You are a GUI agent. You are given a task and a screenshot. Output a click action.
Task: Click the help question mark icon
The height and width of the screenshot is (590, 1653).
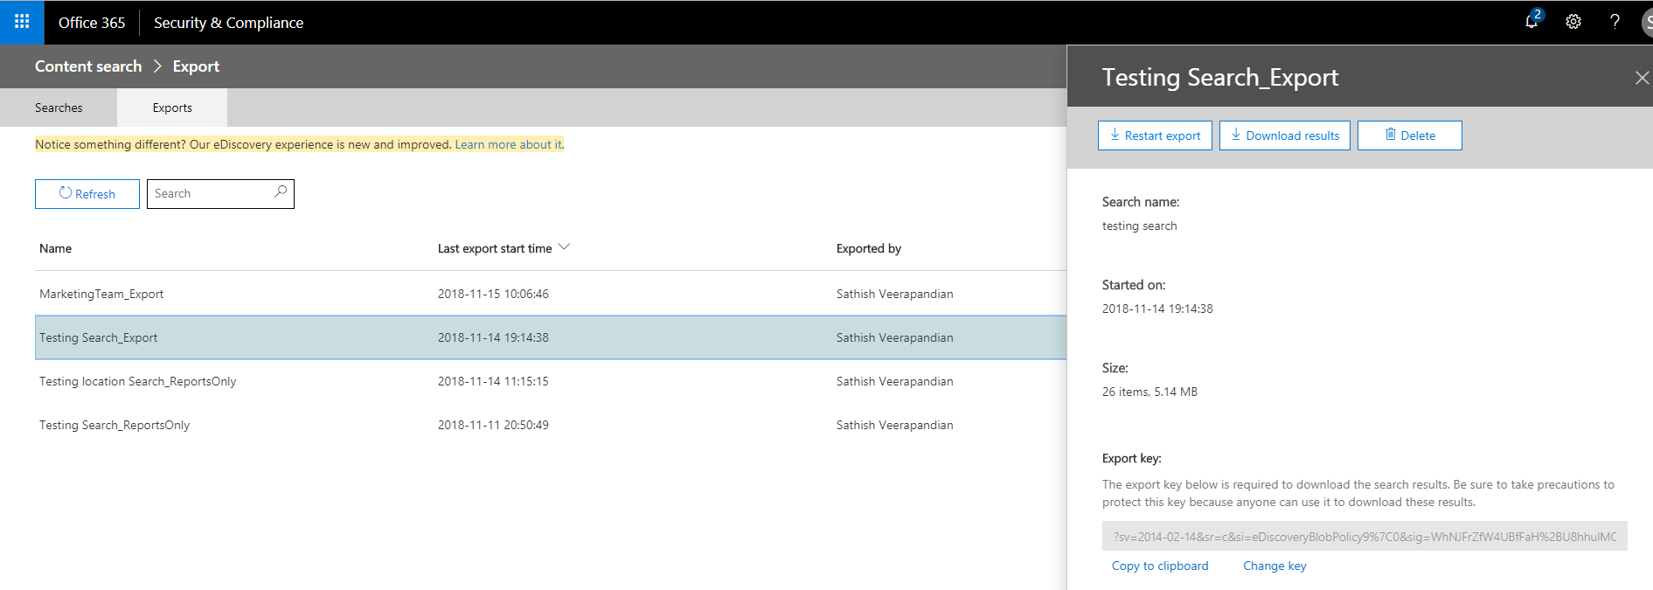click(1615, 22)
